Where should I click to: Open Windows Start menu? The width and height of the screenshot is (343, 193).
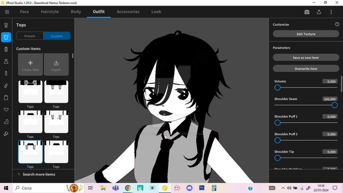tap(6, 188)
